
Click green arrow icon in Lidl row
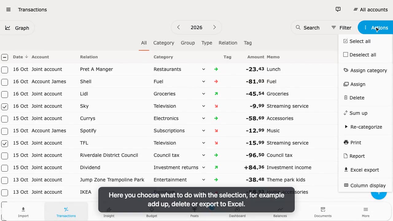(216, 94)
